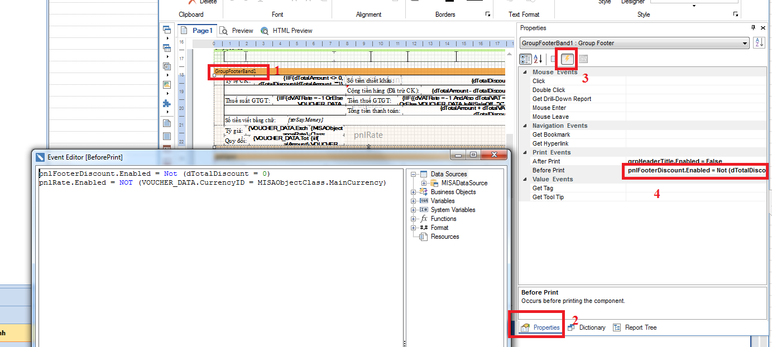
Task: Select the Get Bookmark event row
Action: [648, 134]
